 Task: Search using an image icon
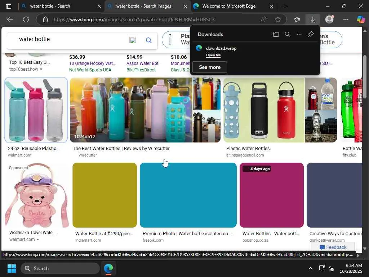point(133,40)
